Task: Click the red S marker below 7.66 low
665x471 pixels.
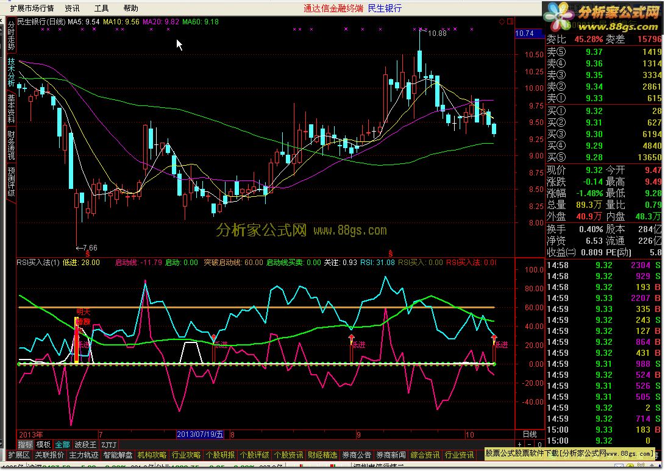Action: pyautogui.click(x=88, y=254)
